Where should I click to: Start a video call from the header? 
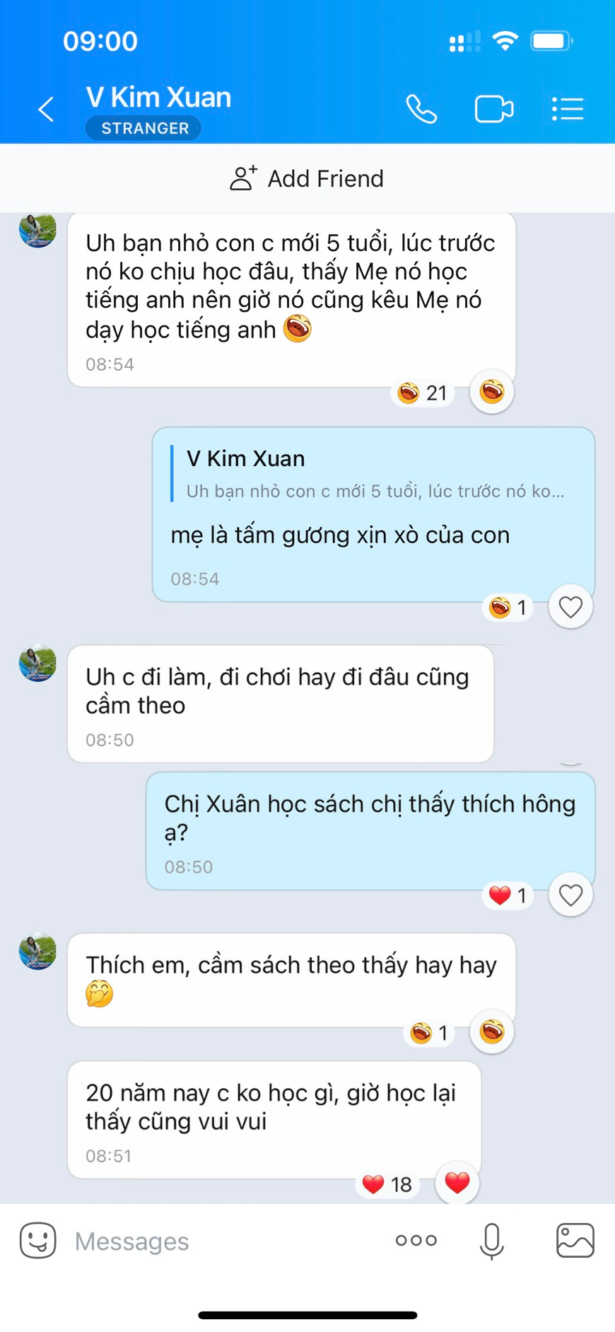(494, 110)
